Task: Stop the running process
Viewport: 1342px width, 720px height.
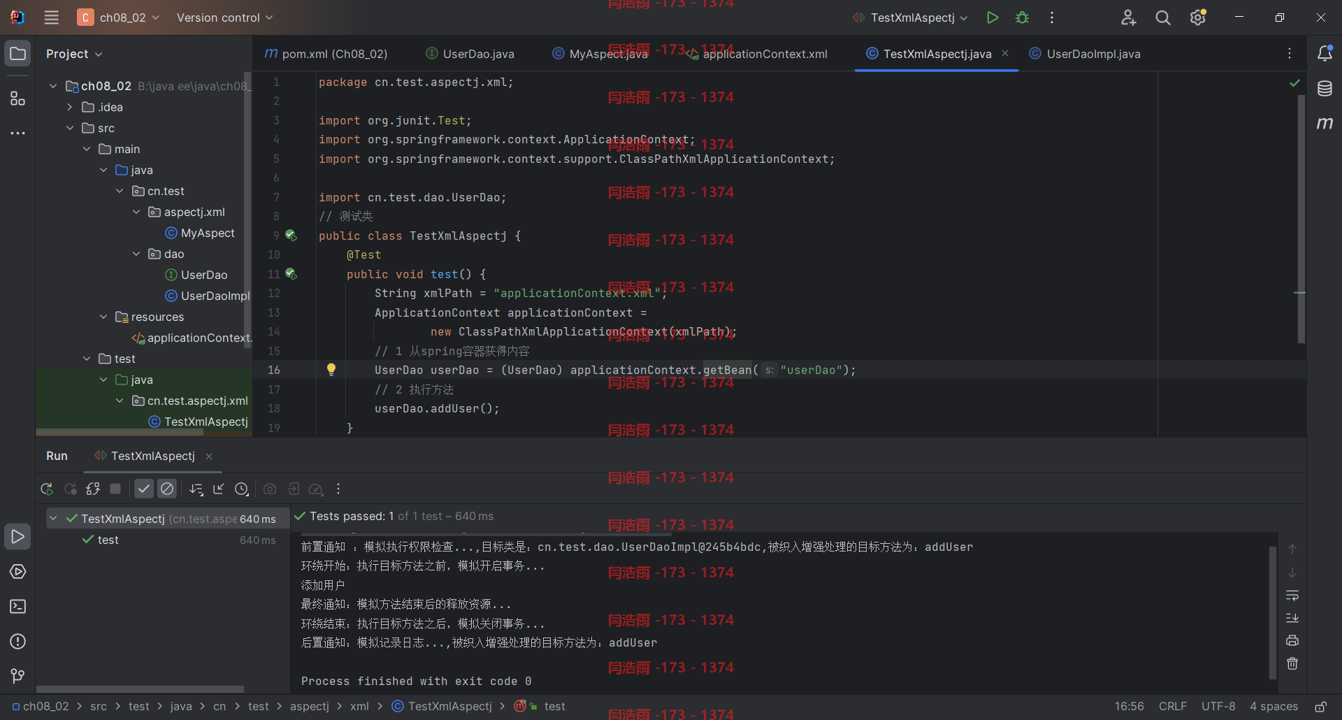Action: (116, 489)
